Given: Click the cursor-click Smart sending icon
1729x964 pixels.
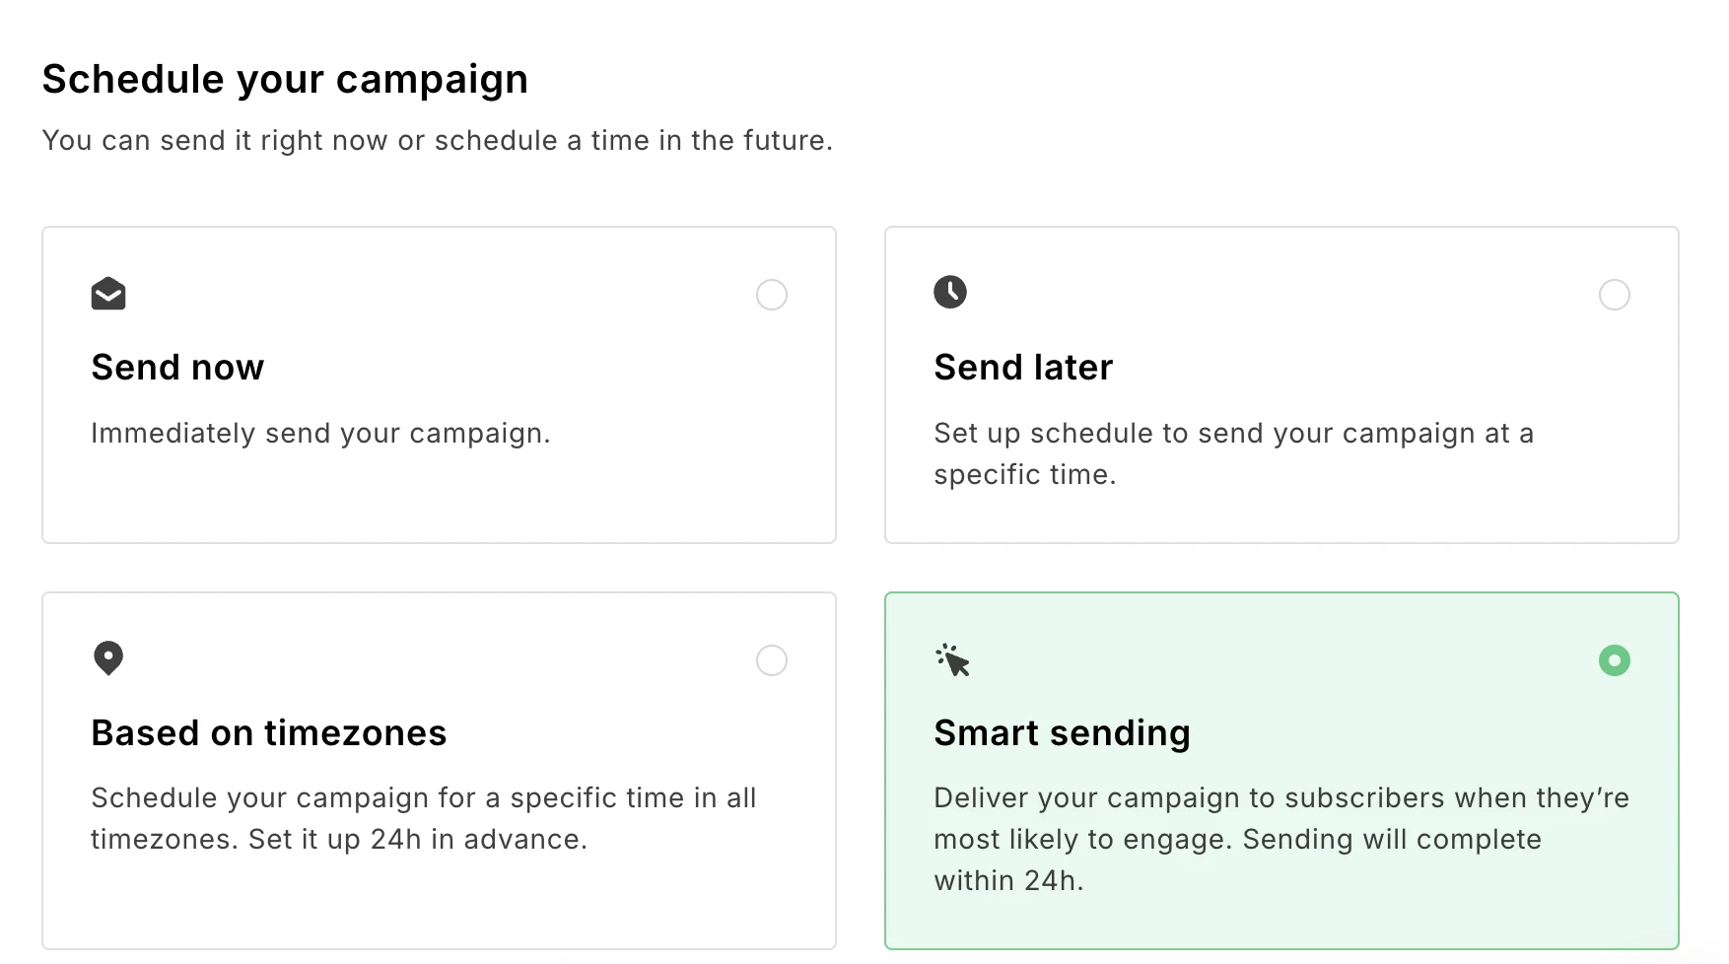Looking at the screenshot, I should [952, 660].
